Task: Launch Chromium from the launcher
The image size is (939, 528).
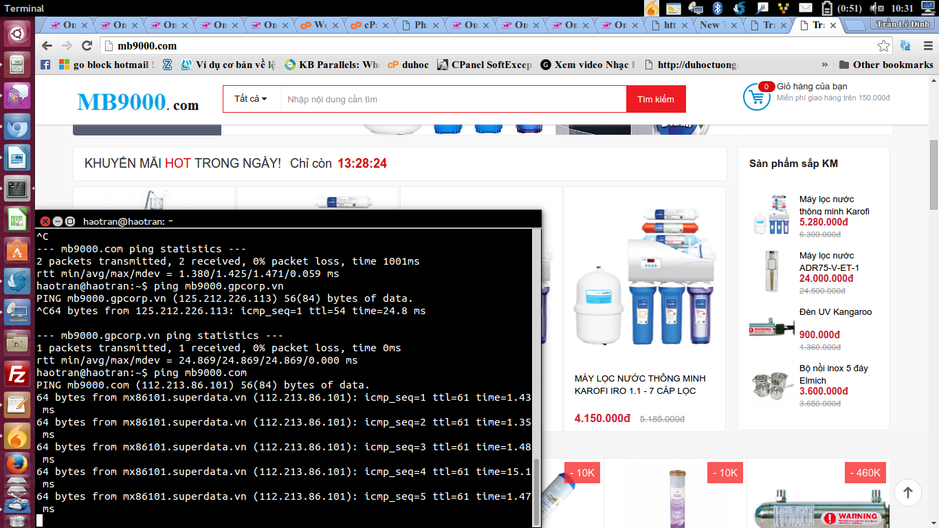Action: tap(17, 127)
